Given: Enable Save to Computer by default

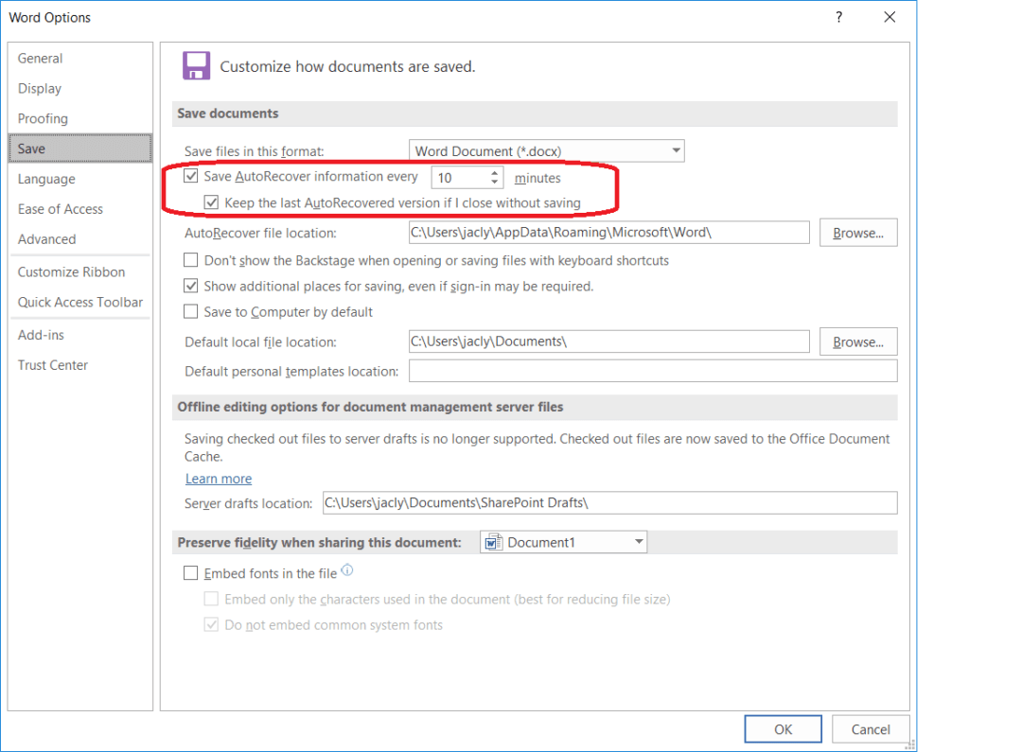Looking at the screenshot, I should [x=190, y=311].
